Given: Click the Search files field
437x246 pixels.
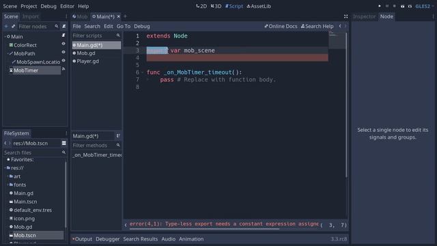Looking at the screenshot, I should (35, 152).
